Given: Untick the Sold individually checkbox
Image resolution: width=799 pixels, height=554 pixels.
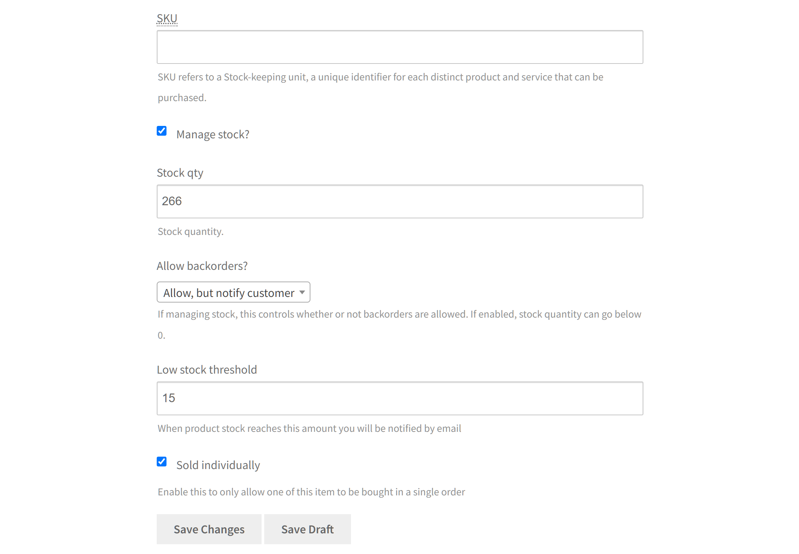Looking at the screenshot, I should 162,462.
